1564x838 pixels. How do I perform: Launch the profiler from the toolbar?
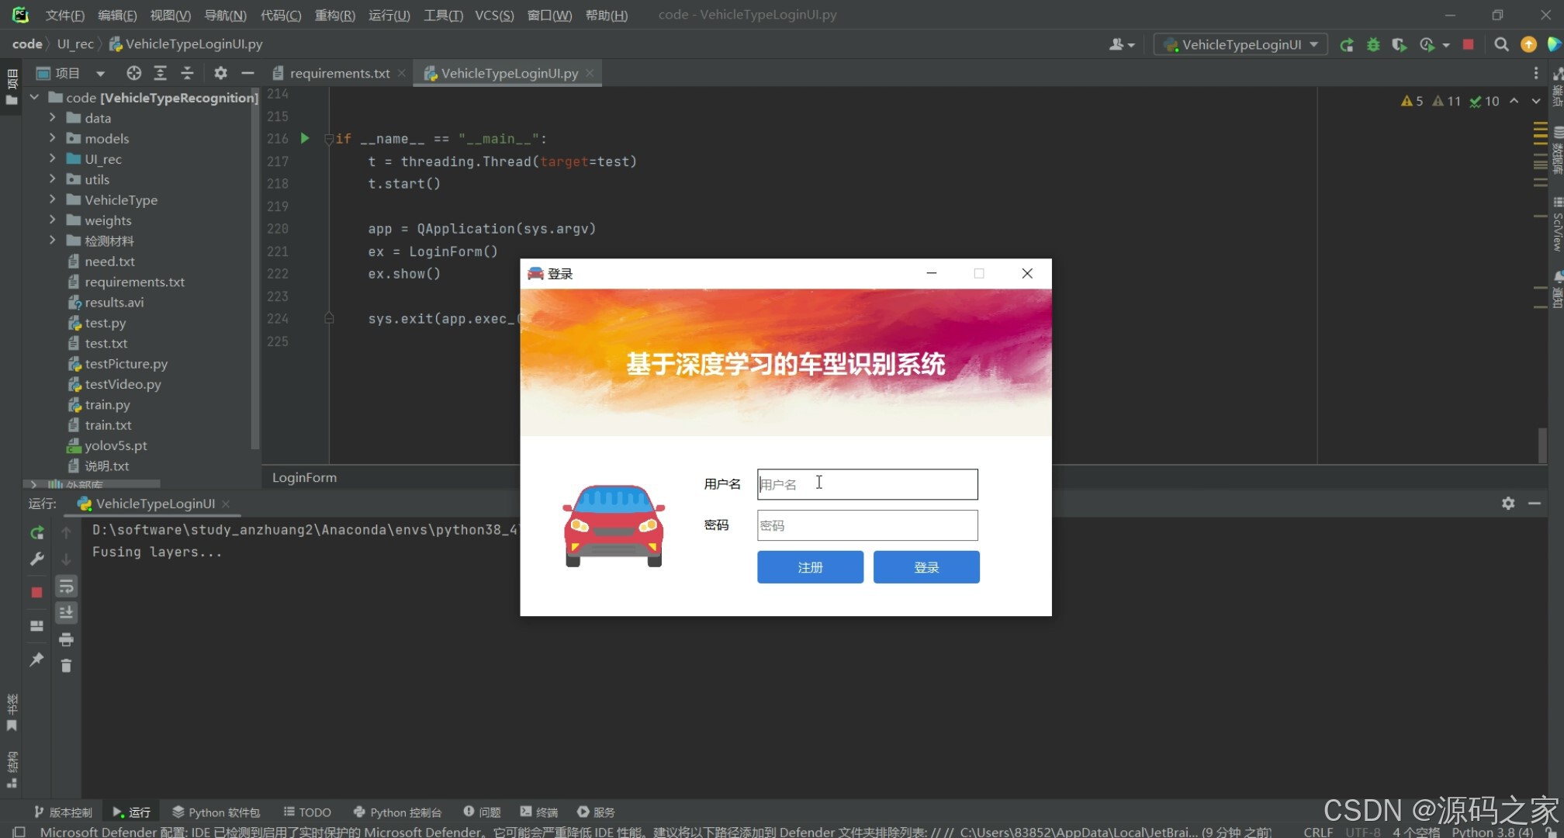[x=1427, y=45]
